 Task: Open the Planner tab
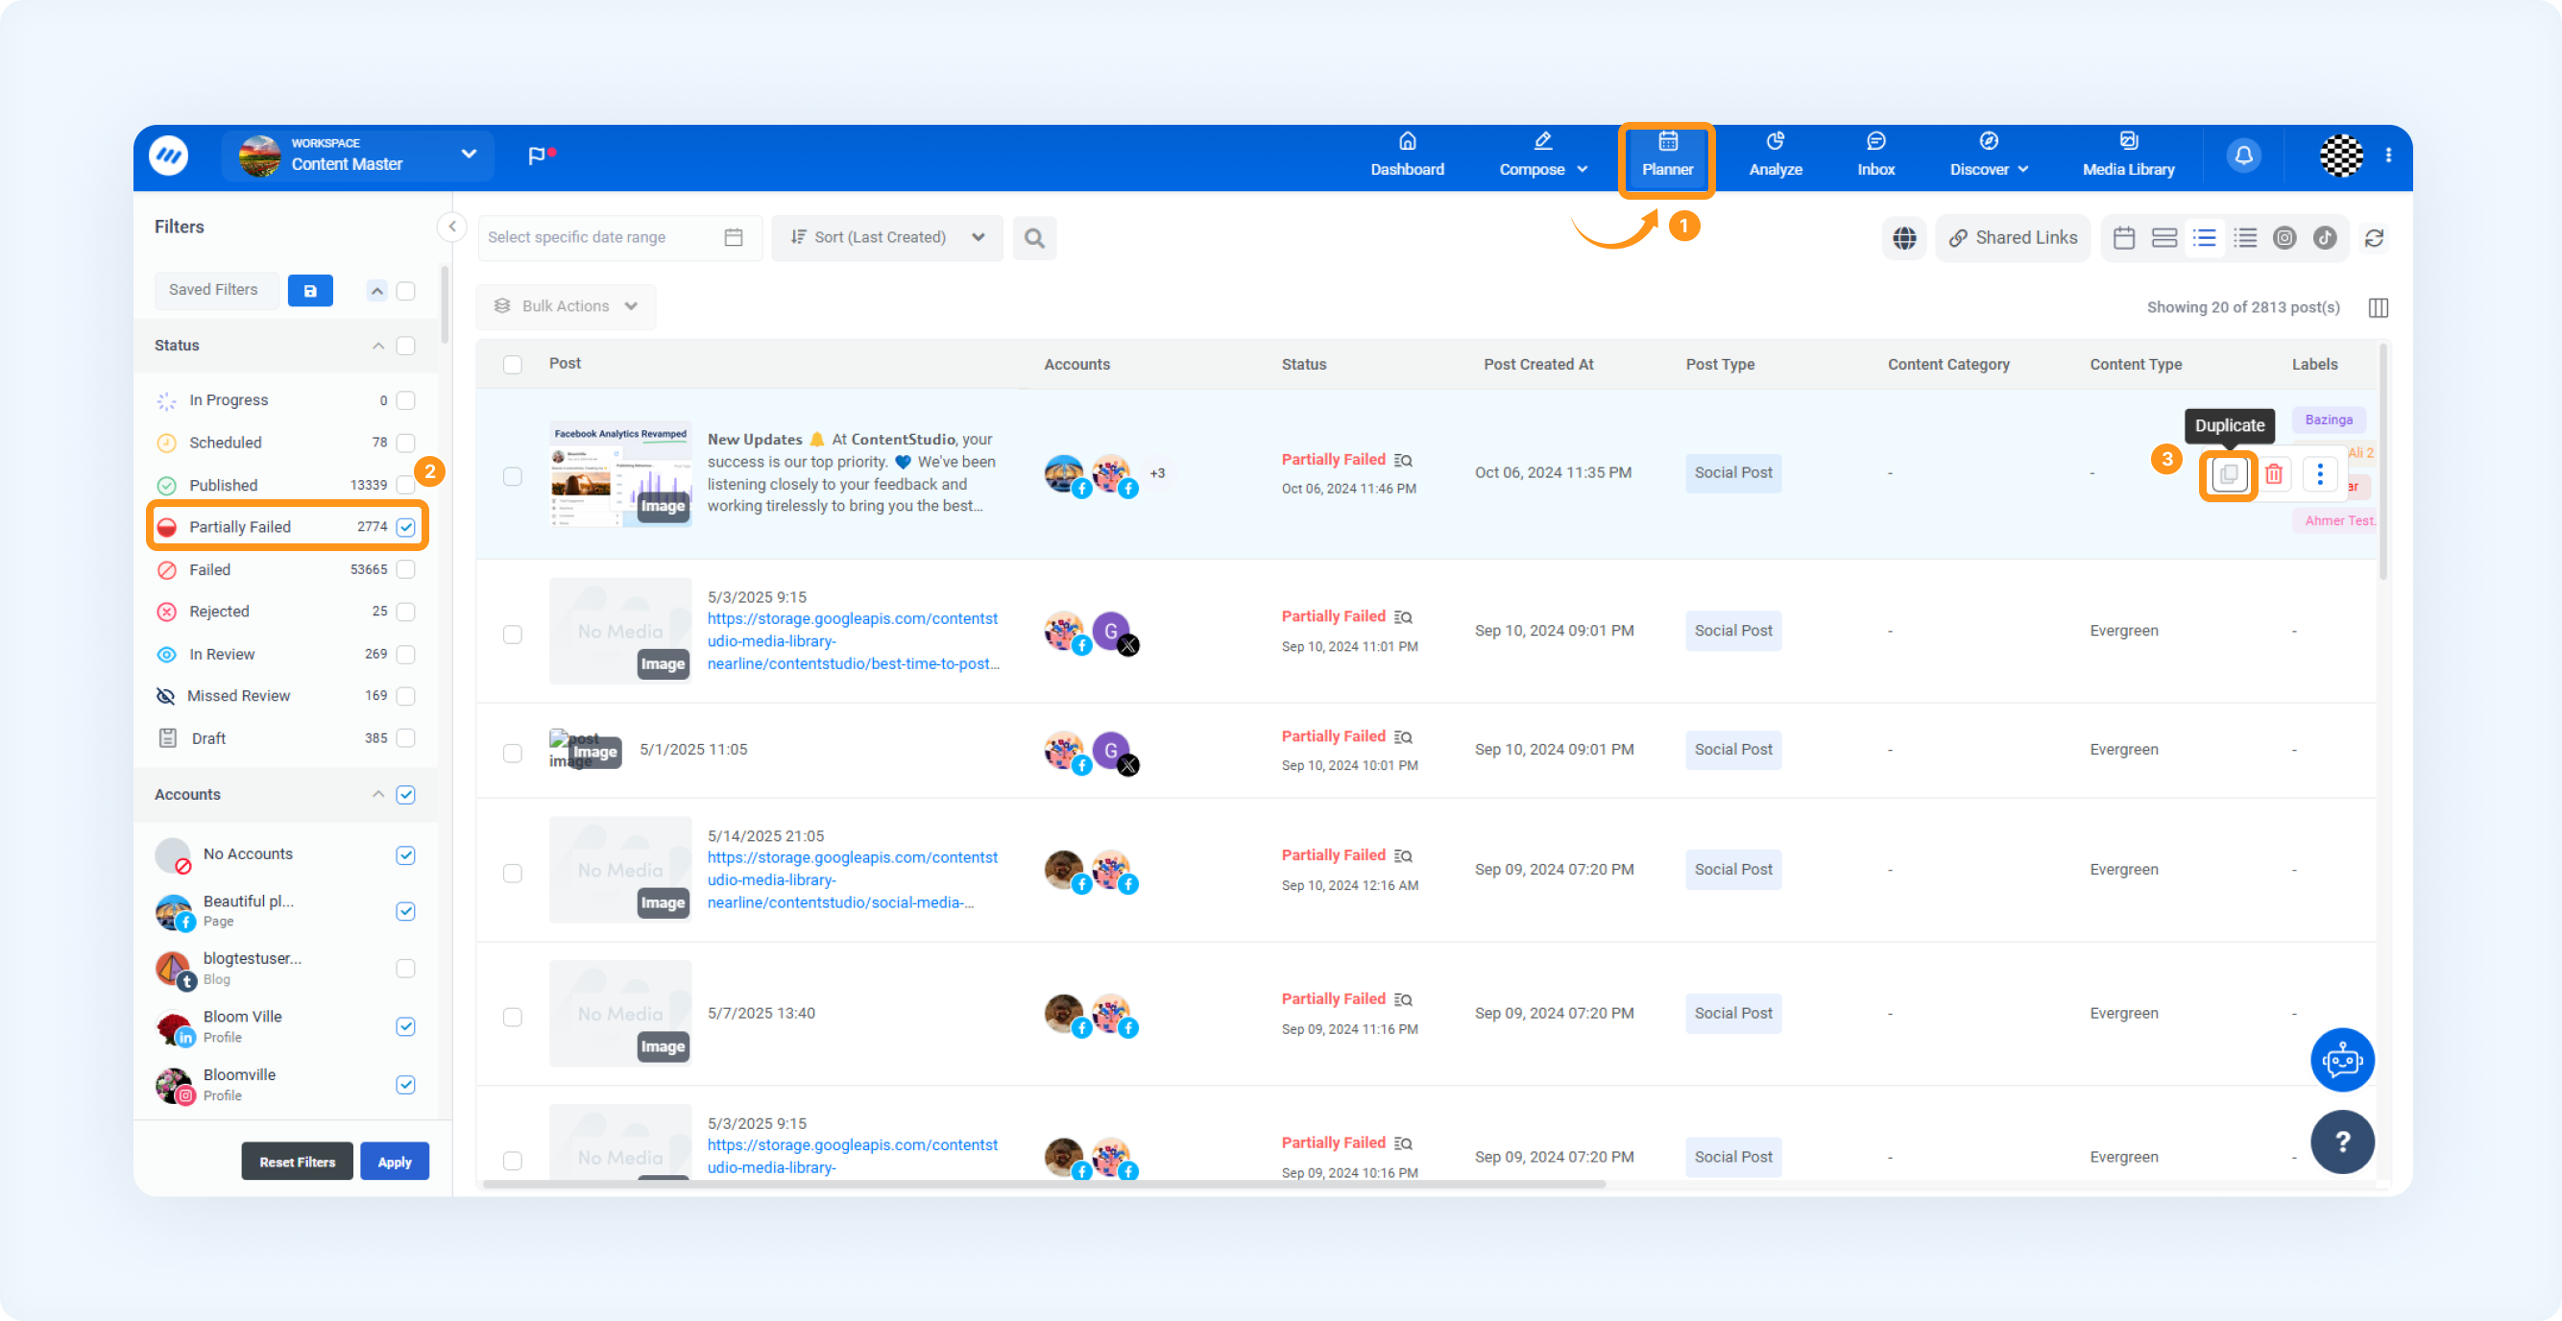[x=1668, y=156]
